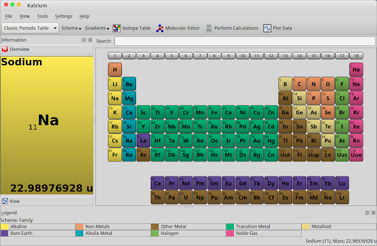Click the Sodium Na overview card
This screenshot has width=377, height=246.
[47, 125]
